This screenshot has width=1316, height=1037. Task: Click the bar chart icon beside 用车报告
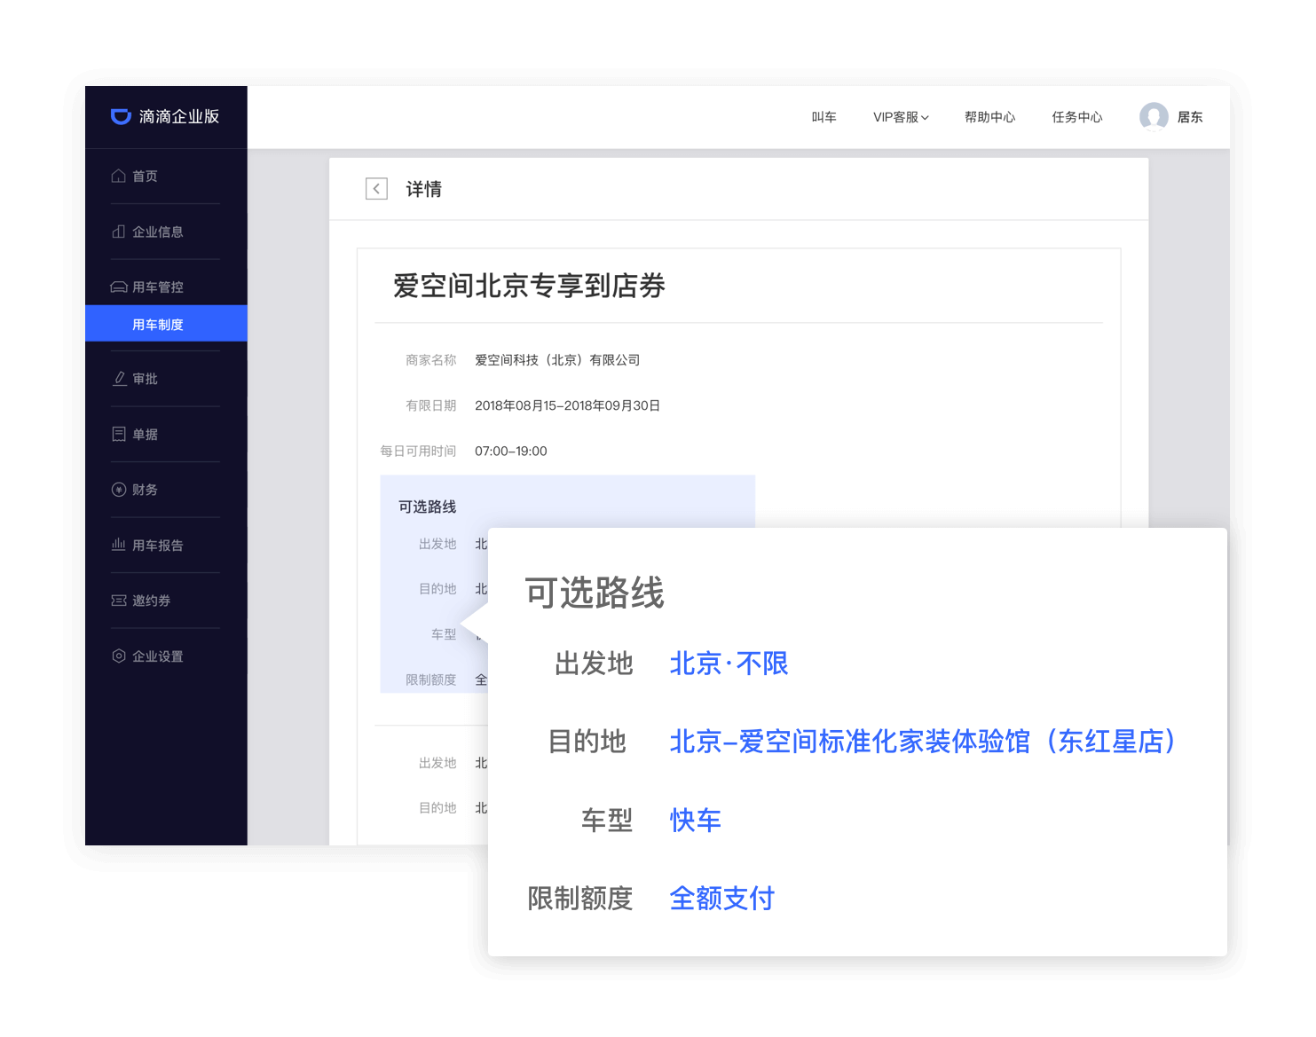tap(118, 545)
